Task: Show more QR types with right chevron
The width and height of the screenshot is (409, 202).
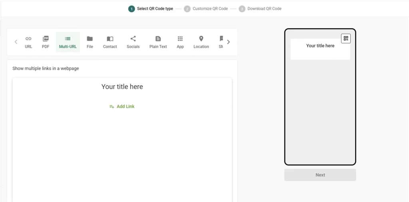Action: pos(228,42)
